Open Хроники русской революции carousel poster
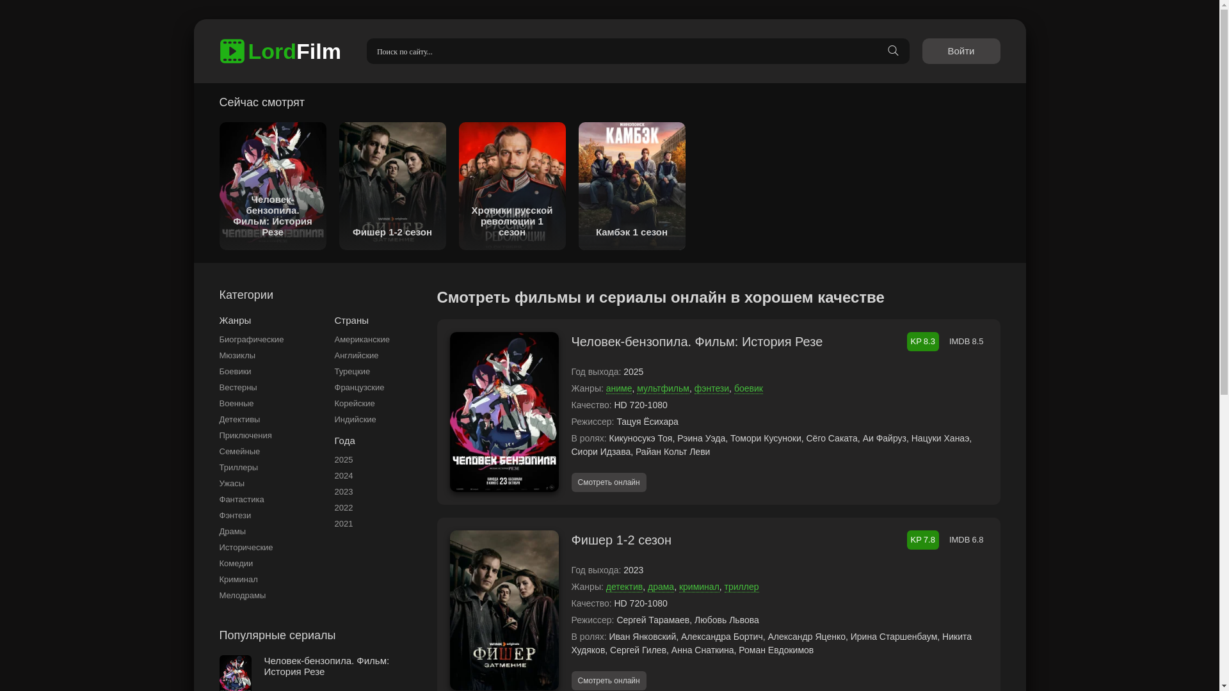 coord(511,186)
